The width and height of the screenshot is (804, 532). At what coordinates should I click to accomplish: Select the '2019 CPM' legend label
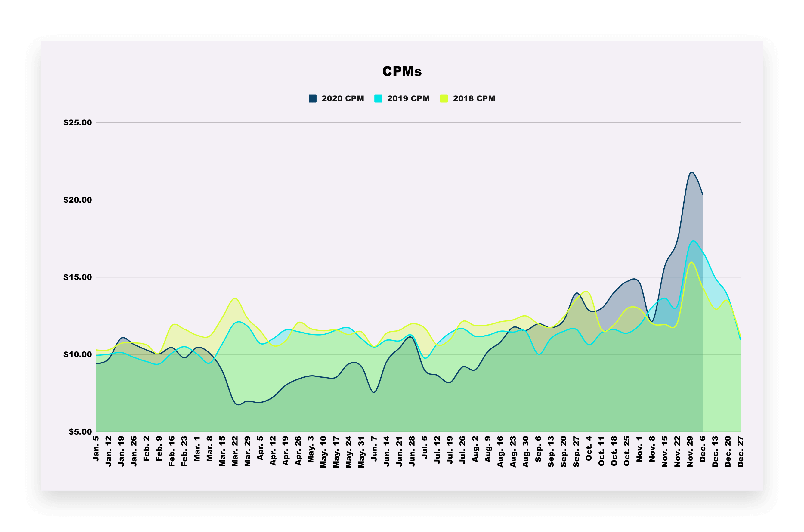pyautogui.click(x=408, y=98)
